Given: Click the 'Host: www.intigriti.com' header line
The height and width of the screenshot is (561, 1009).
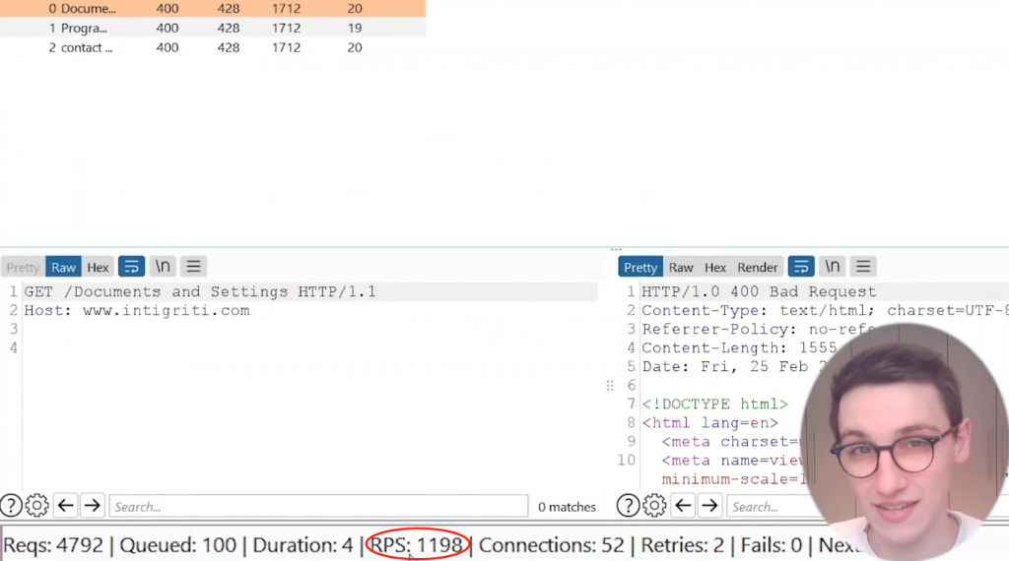Looking at the screenshot, I should pyautogui.click(x=137, y=310).
